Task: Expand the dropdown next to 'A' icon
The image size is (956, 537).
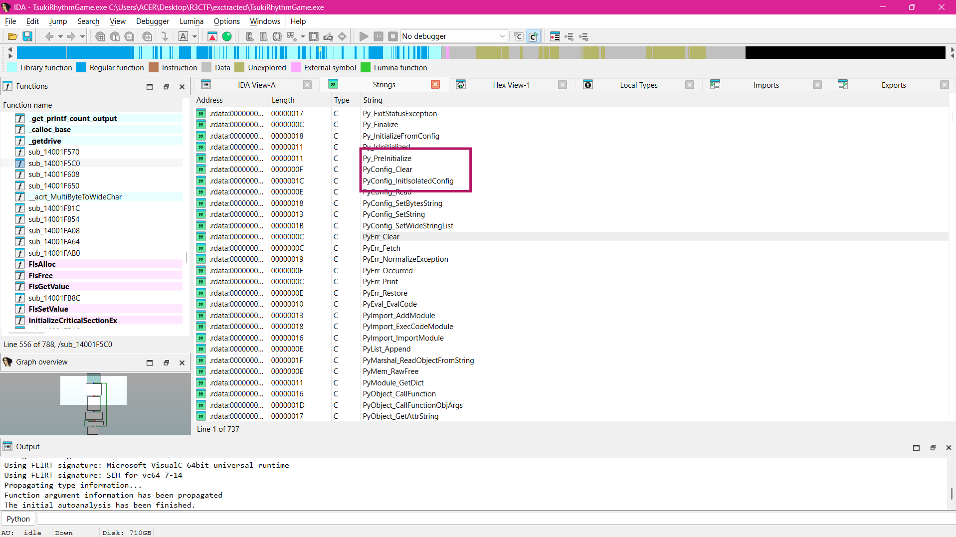Action: click(194, 36)
